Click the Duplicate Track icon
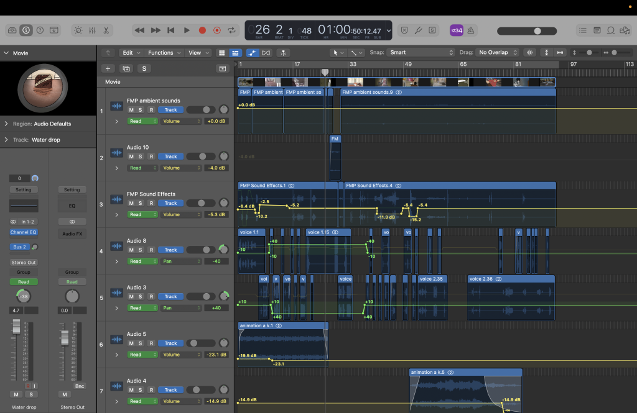 126,68
